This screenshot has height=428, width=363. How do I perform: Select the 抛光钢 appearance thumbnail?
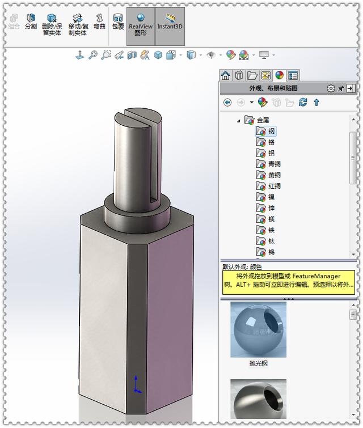(259, 329)
